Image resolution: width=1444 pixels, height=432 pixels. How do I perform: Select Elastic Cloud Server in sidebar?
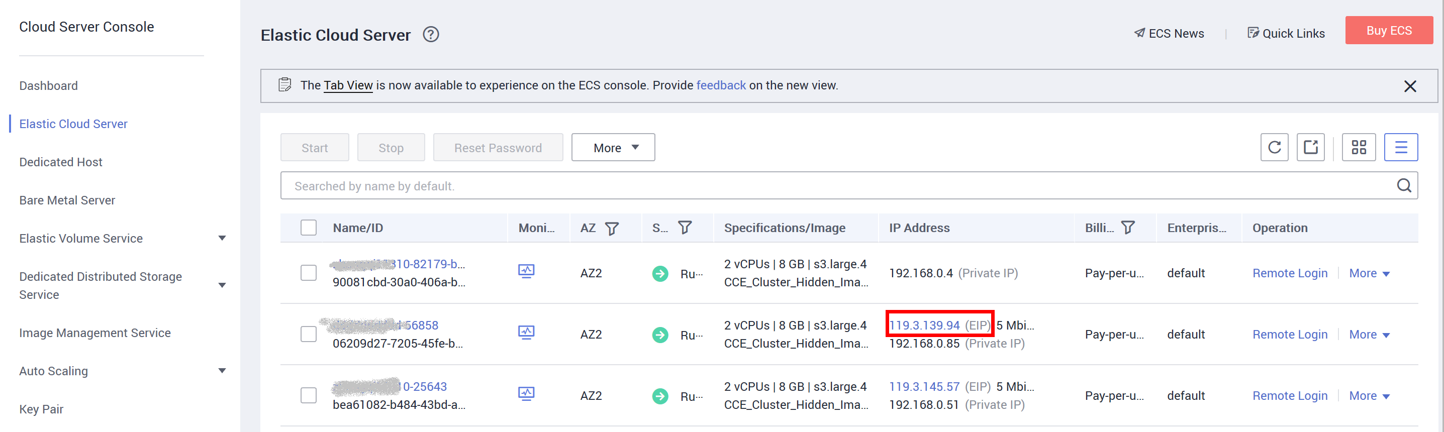click(x=73, y=124)
